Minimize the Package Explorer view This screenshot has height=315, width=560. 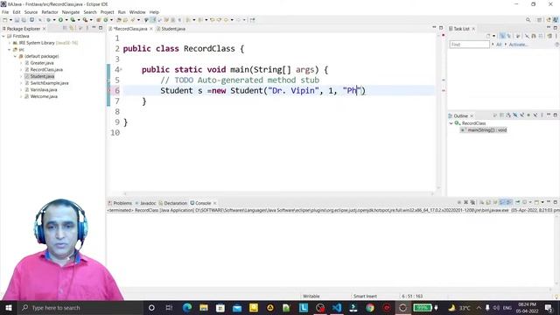click(x=94, y=28)
